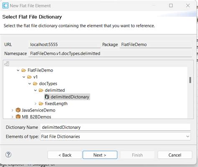Click the 'Elements of type:' label

pos(22,136)
